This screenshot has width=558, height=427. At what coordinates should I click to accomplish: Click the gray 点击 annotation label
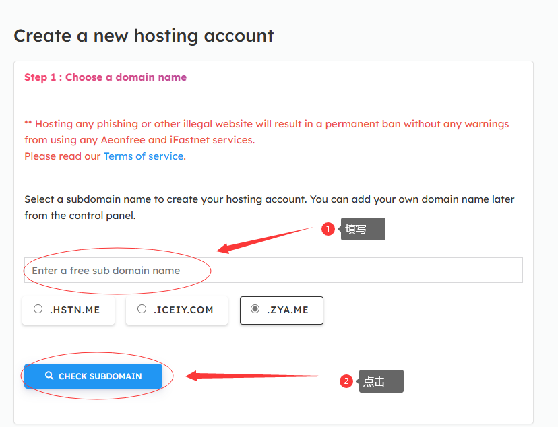click(381, 381)
